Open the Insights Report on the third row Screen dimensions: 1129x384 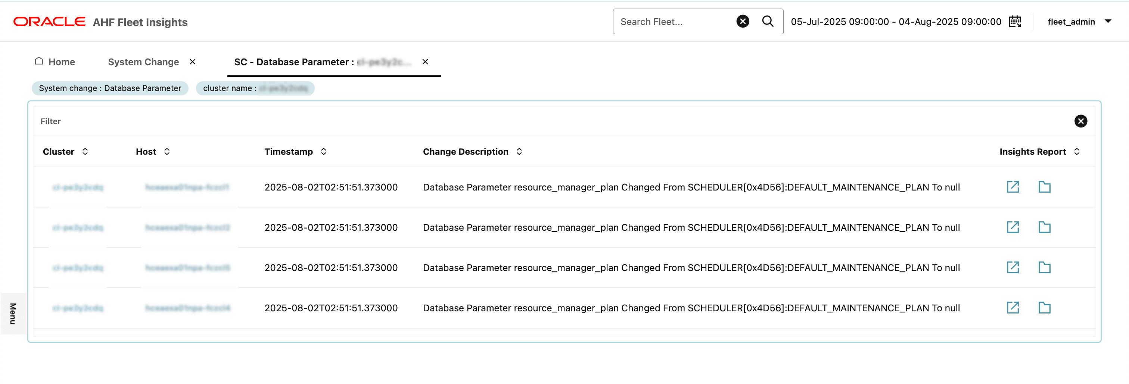click(1014, 267)
